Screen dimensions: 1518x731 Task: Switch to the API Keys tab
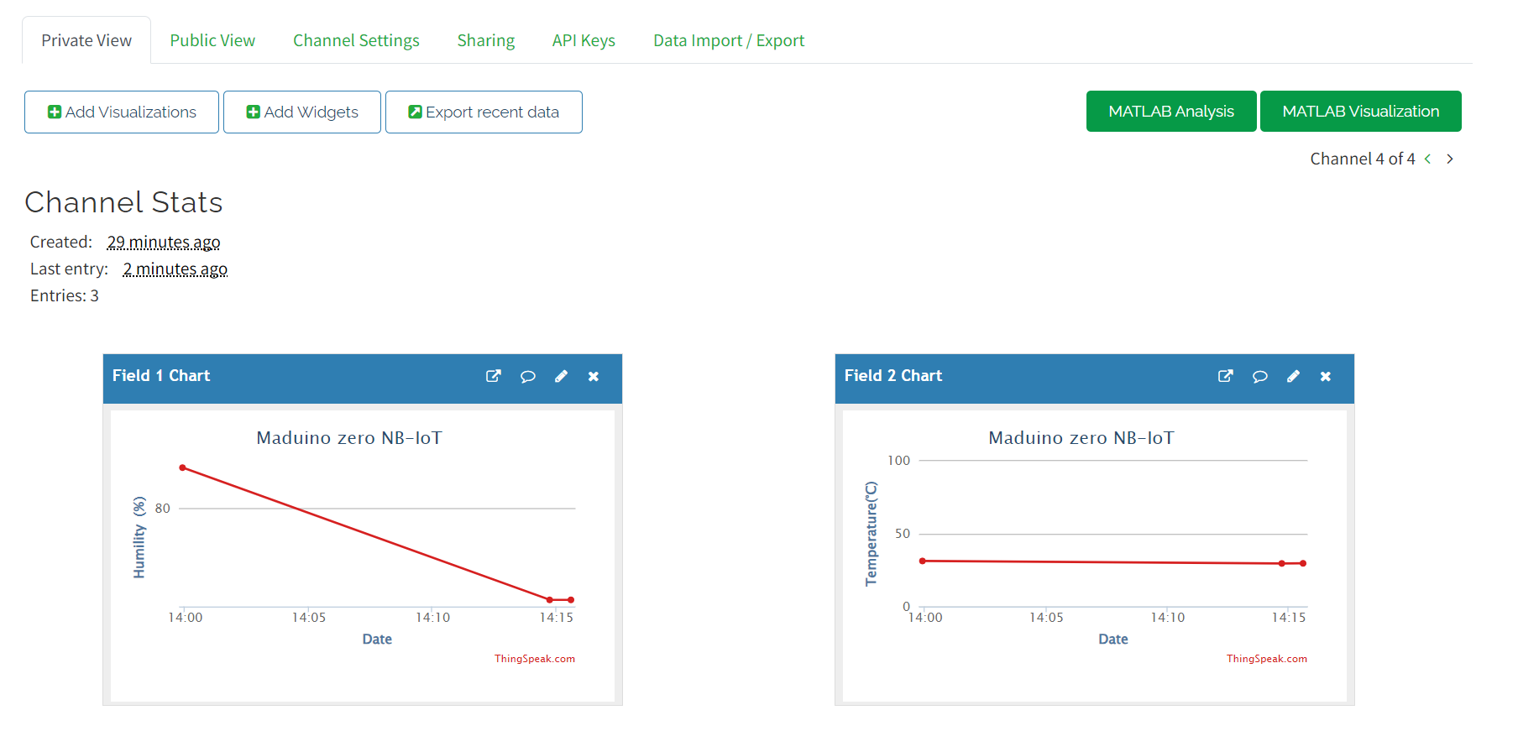584,40
